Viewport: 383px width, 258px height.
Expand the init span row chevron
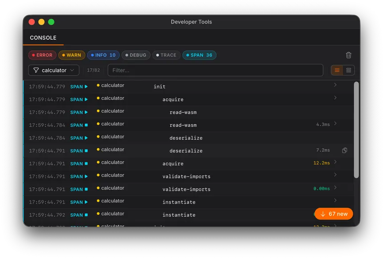336,85
